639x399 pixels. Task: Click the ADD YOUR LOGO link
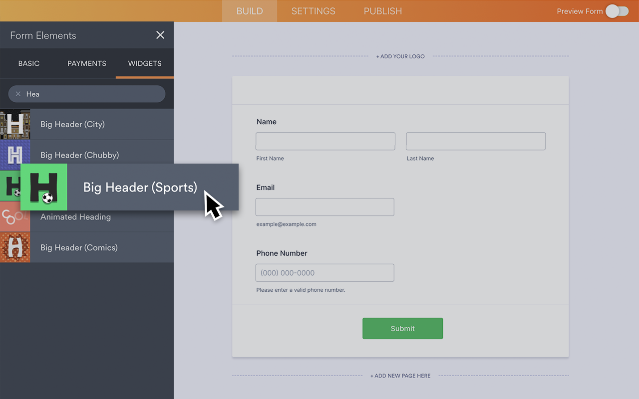(x=400, y=56)
